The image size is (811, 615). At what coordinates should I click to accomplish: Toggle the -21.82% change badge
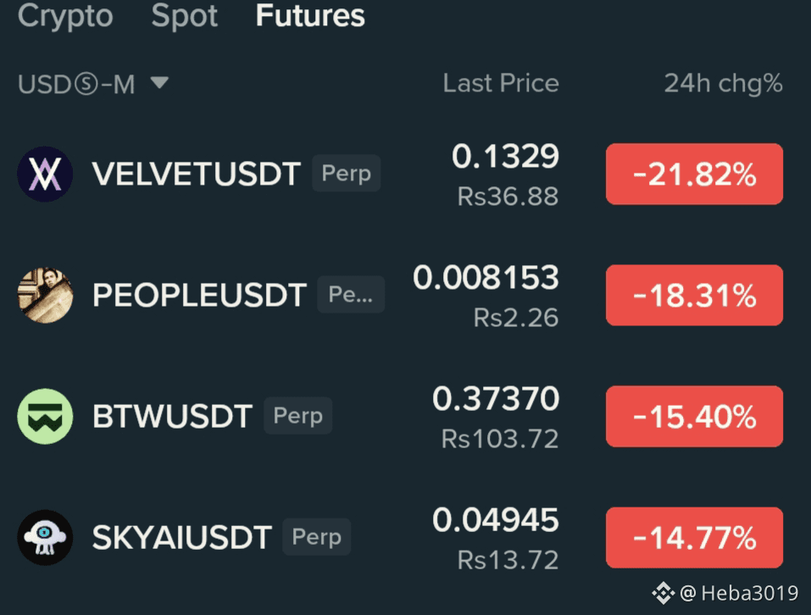tap(694, 175)
